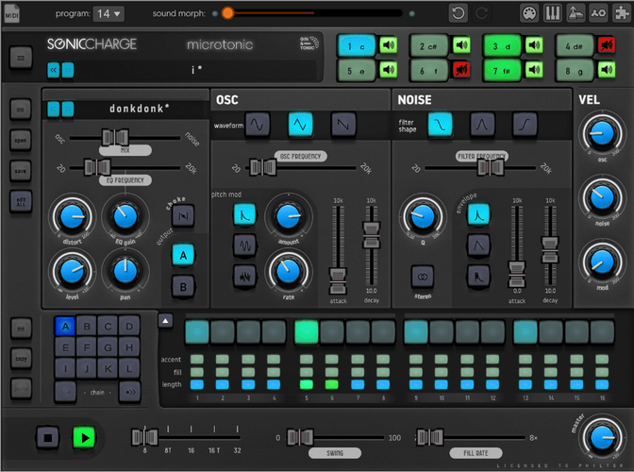The image size is (634, 472).
Task: Mute channel 8 speaker toggle
Action: (607, 70)
